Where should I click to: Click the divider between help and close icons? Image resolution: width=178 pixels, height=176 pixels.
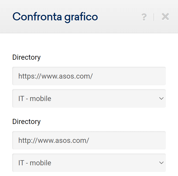point(154,17)
